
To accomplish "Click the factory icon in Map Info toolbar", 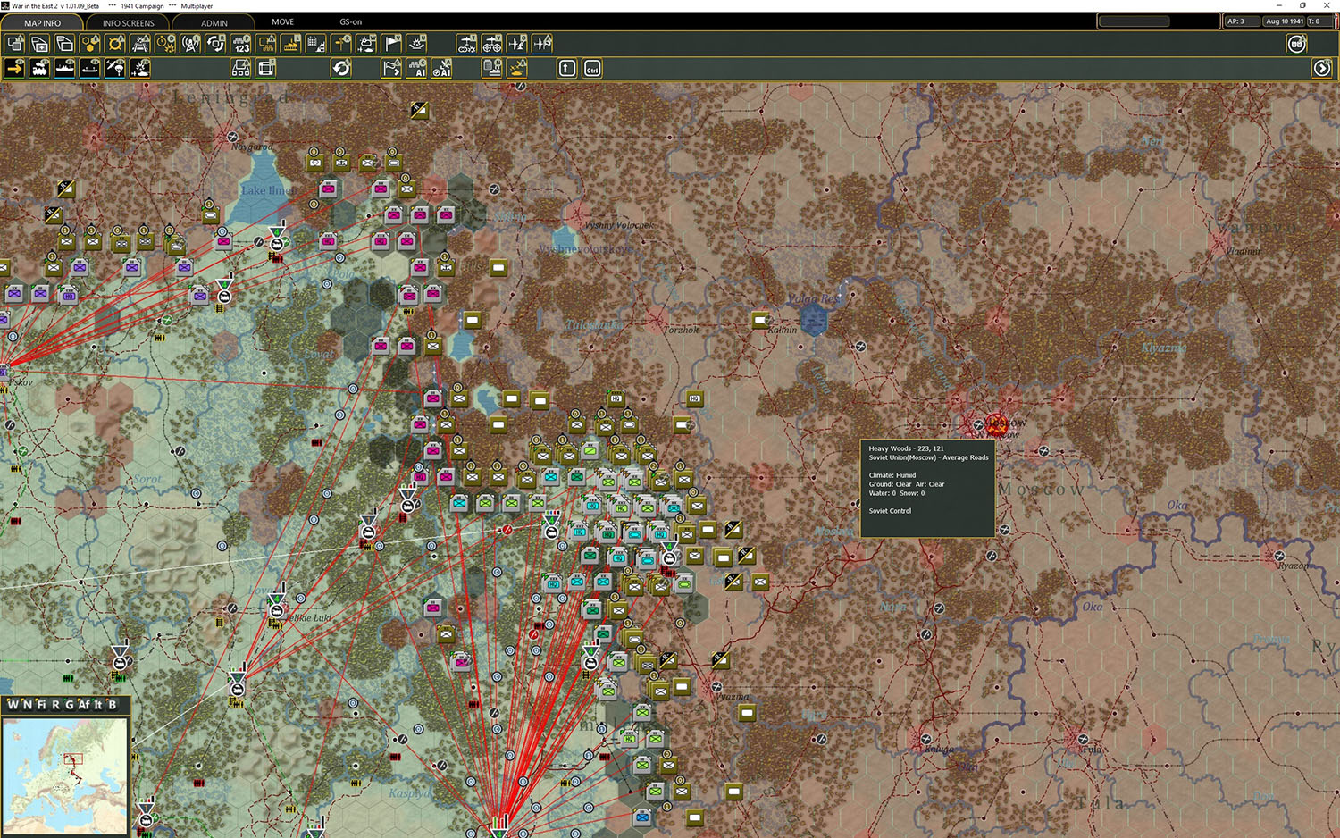I will coord(291,43).
